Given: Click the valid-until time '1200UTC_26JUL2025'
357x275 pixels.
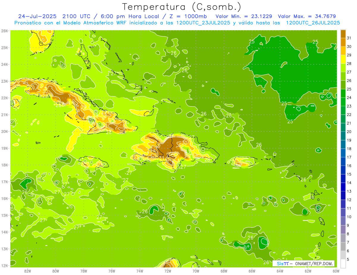Looking at the screenshot, I should [x=313, y=23].
